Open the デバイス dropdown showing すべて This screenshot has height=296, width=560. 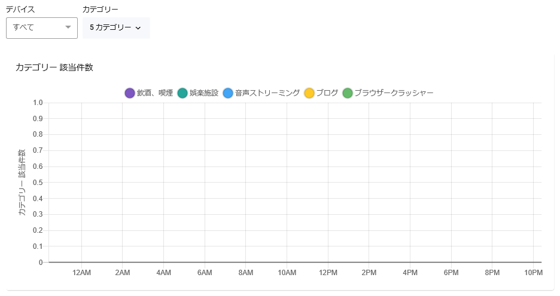point(42,28)
